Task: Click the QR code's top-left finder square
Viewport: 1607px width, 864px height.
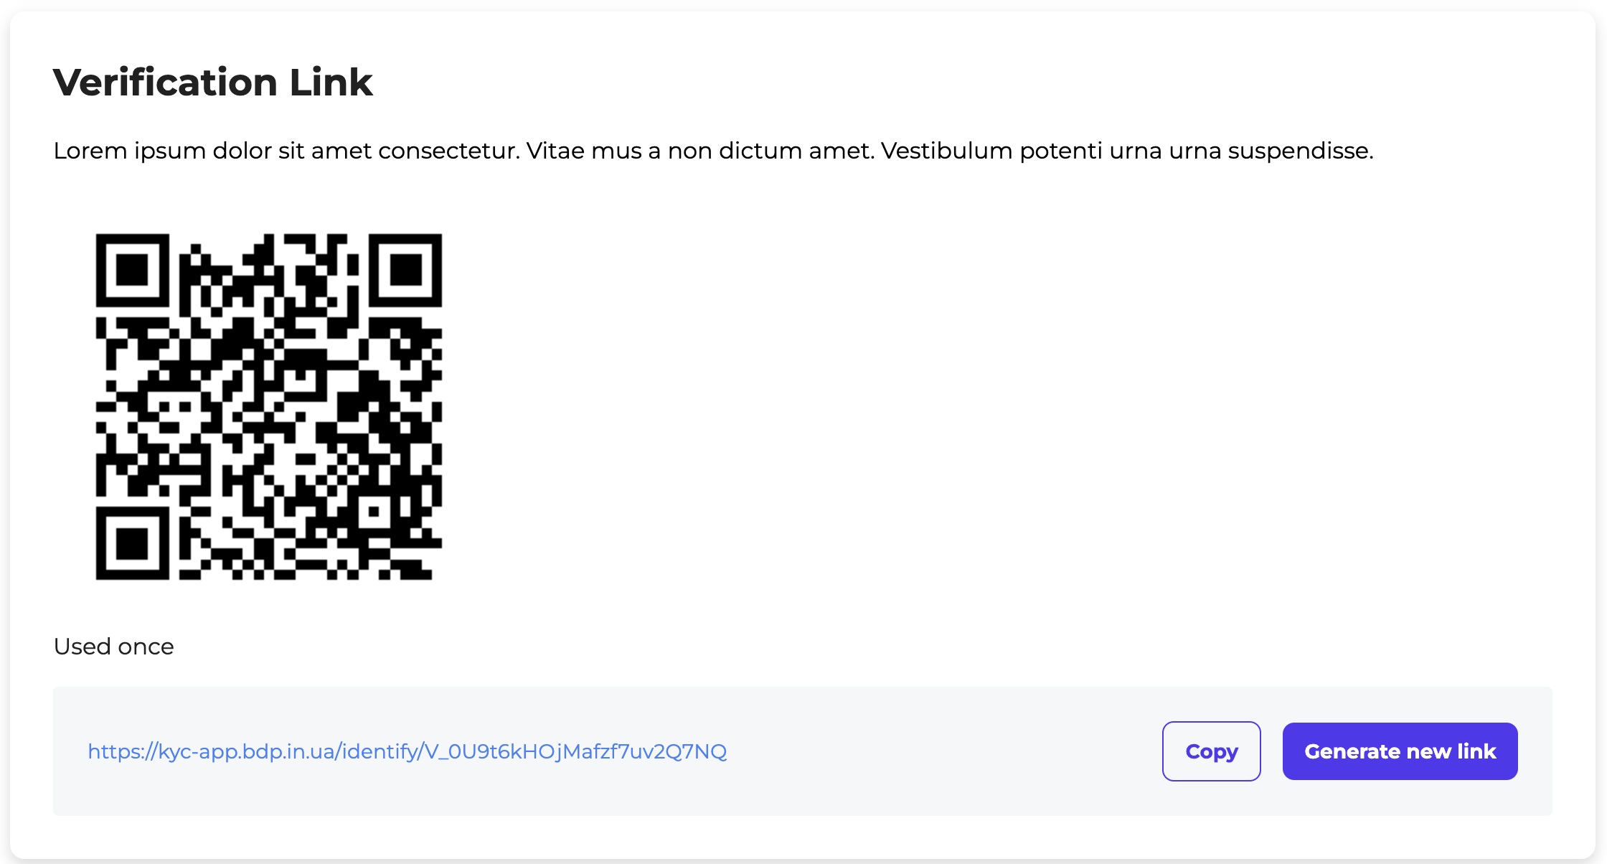Action: pyautogui.click(x=132, y=270)
